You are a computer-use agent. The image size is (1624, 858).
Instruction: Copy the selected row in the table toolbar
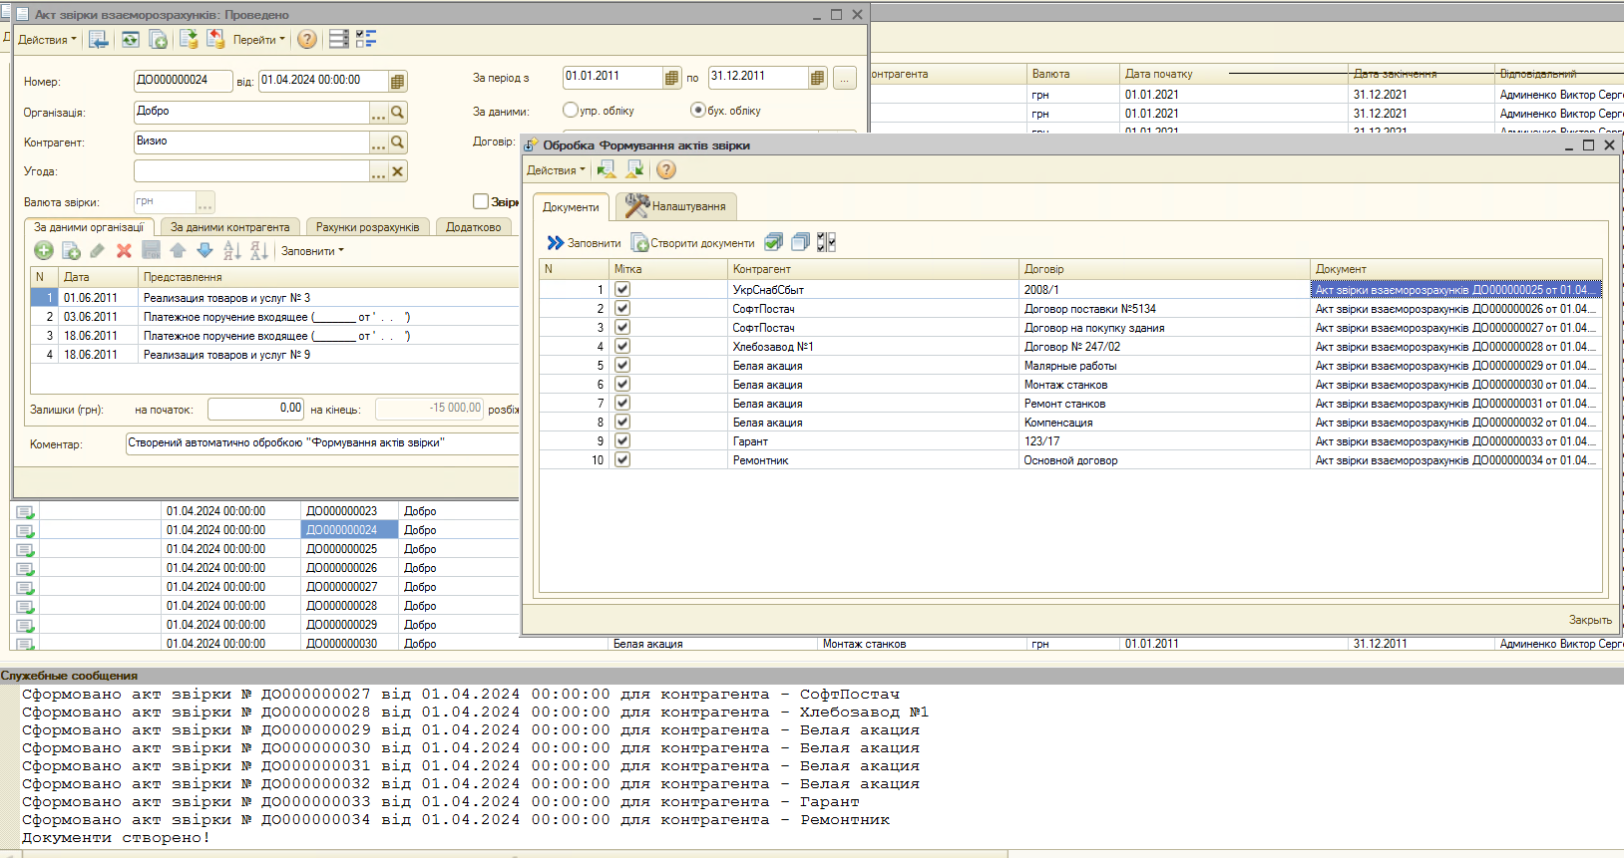pyautogui.click(x=71, y=251)
